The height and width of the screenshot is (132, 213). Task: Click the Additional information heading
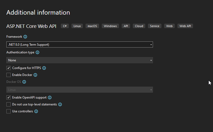(38, 12)
